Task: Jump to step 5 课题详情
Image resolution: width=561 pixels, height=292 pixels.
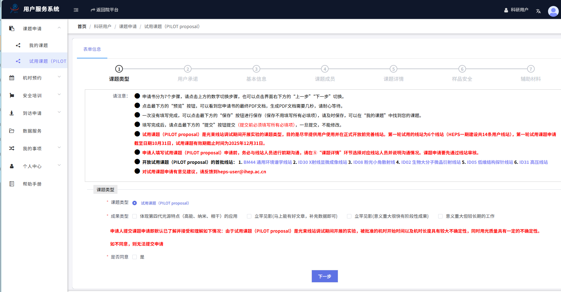Action: (x=393, y=69)
